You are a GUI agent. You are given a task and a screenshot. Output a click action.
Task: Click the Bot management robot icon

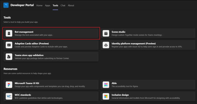point(9,33)
